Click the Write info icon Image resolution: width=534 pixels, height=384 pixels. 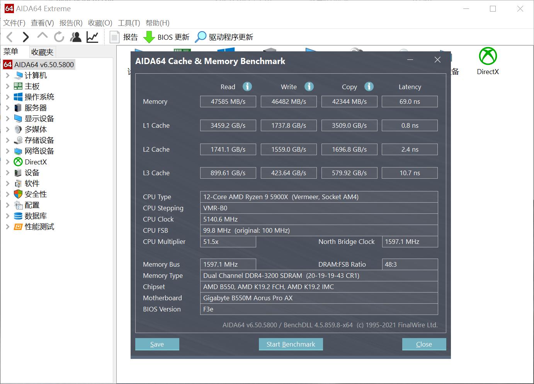309,86
